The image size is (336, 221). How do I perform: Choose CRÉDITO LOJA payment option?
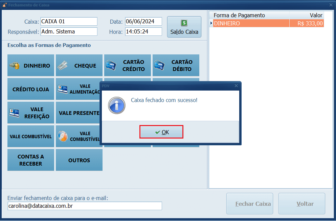click(31, 90)
